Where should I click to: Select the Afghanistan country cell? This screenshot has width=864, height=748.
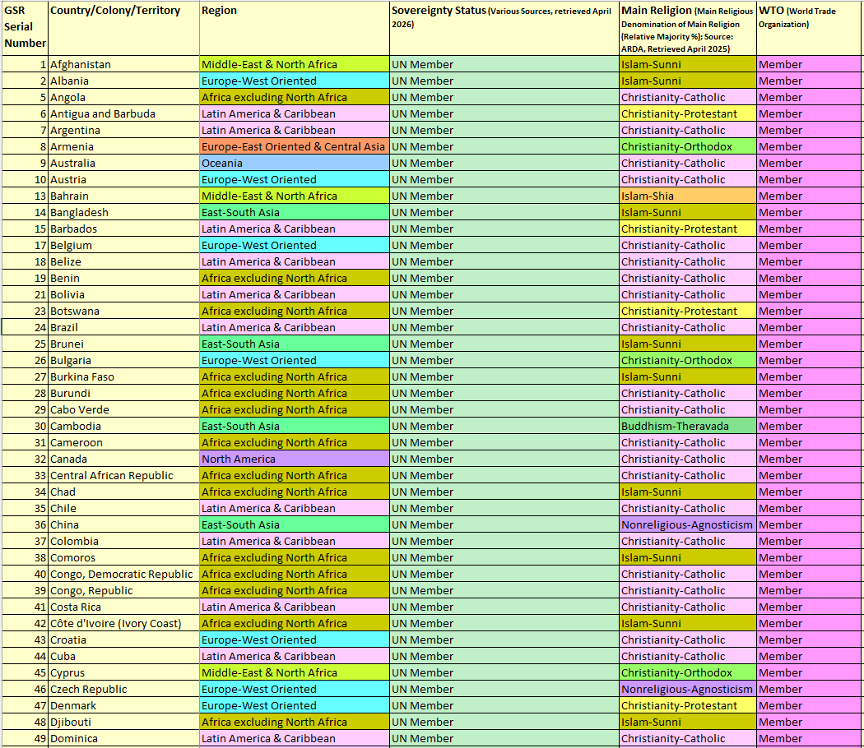pyautogui.click(x=123, y=64)
